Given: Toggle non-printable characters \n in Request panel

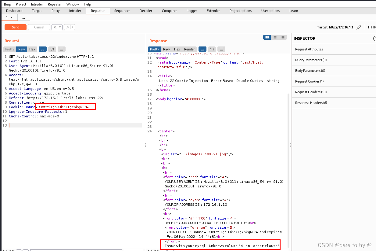Looking at the screenshot, I should (x=52, y=49).
